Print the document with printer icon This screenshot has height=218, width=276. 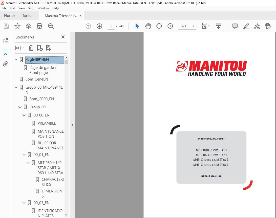pos(39,26)
